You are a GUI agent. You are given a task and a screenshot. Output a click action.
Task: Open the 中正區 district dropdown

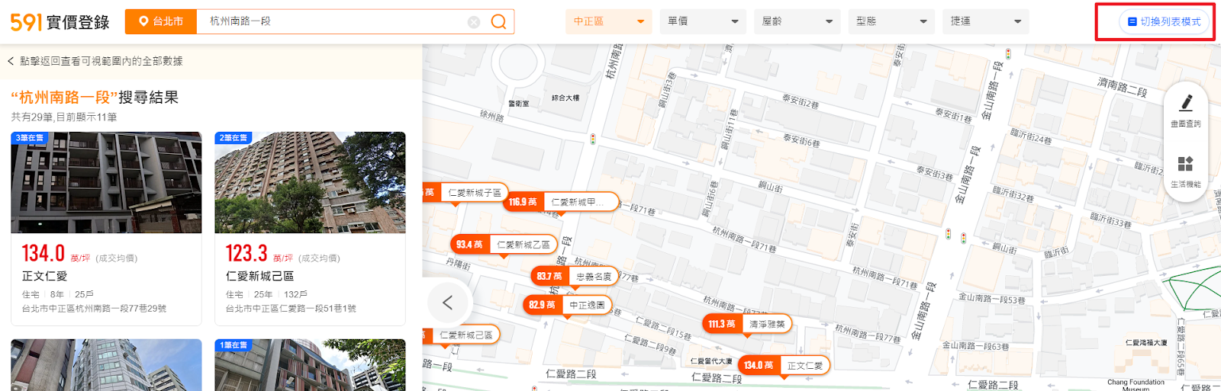[609, 21]
